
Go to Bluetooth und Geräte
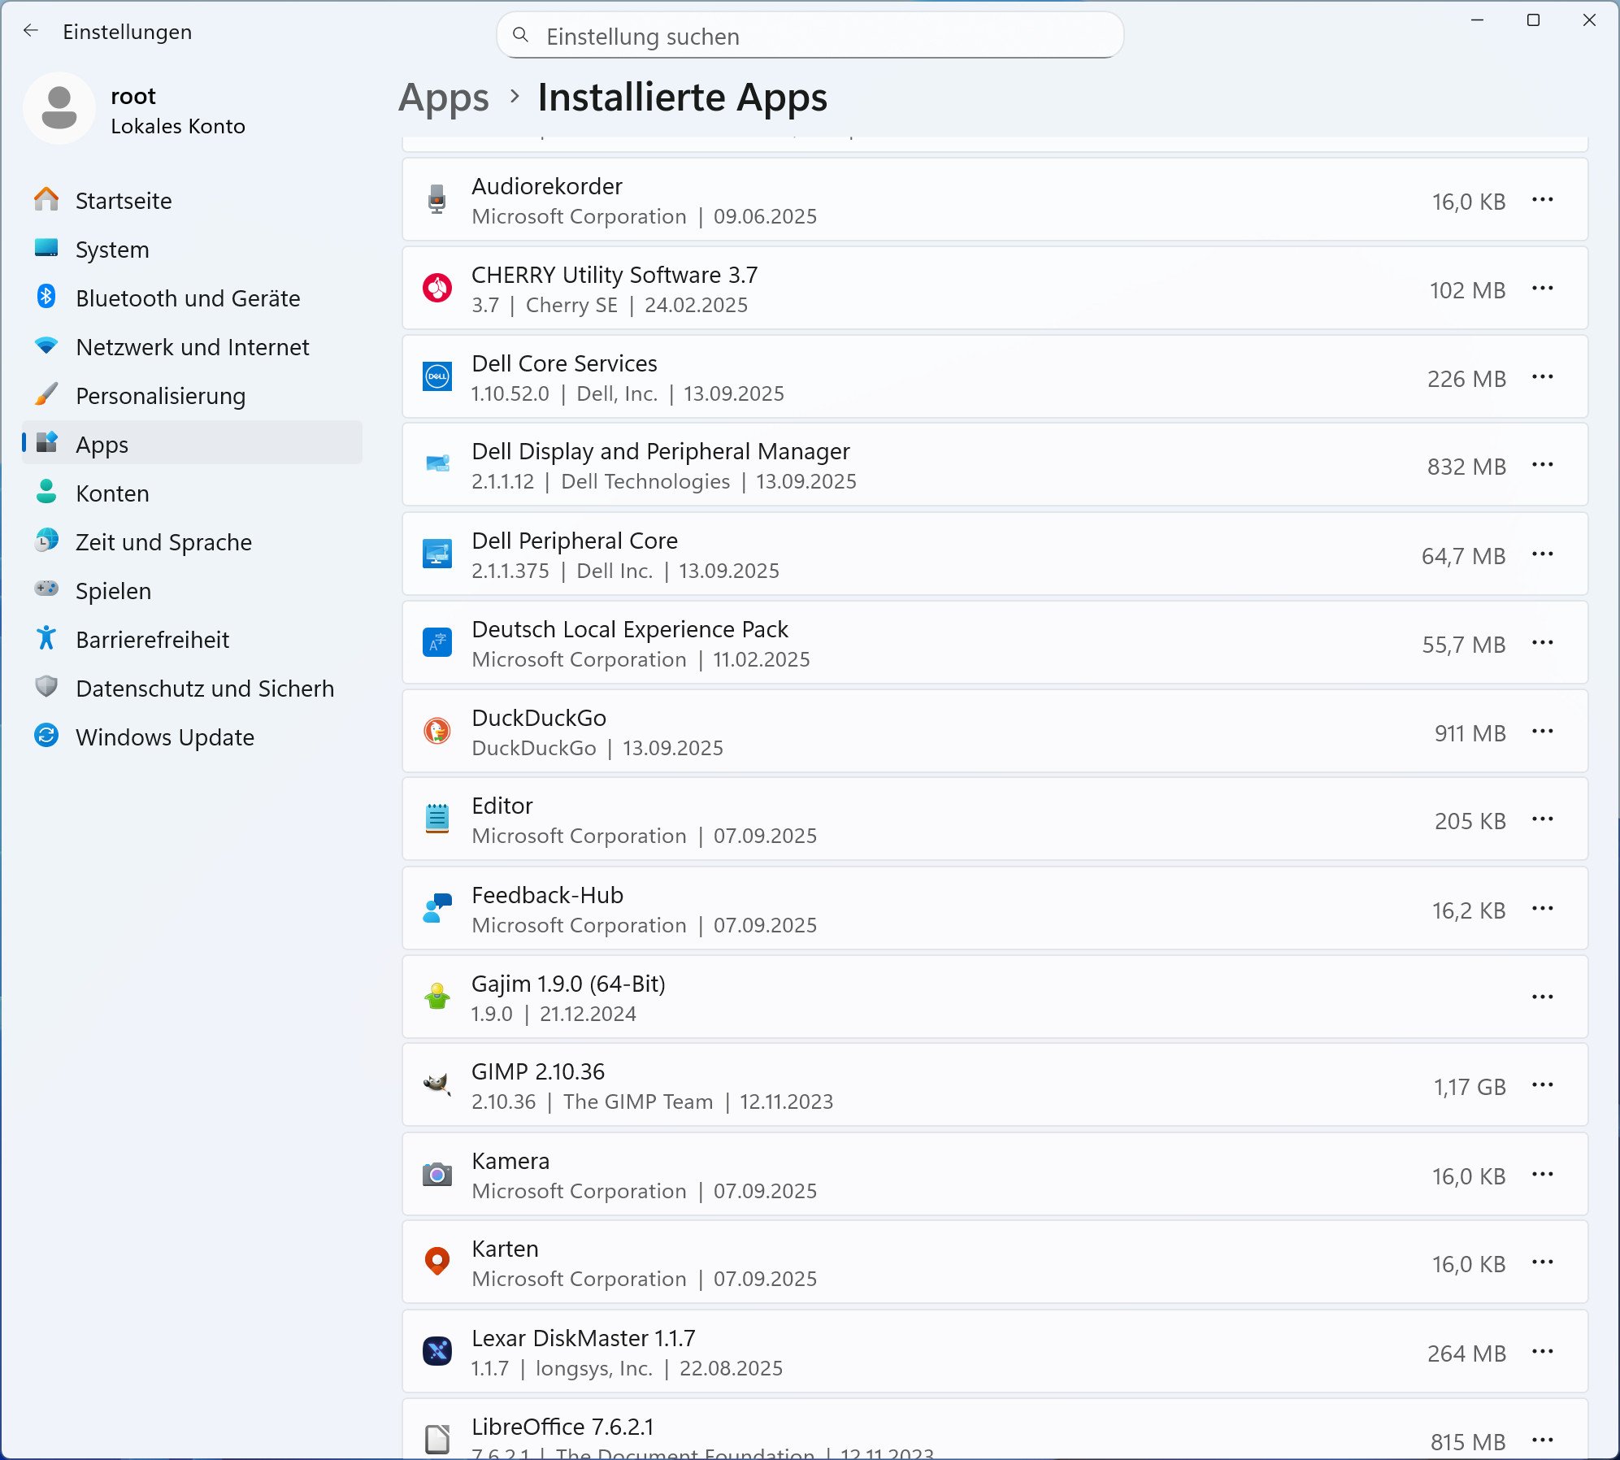(x=187, y=298)
